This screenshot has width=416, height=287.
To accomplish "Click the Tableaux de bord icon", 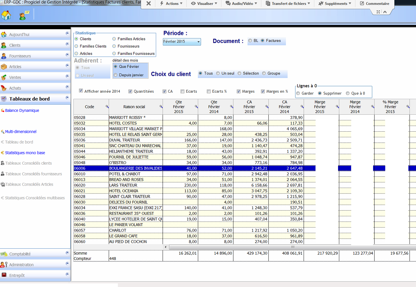I will coord(4,99).
